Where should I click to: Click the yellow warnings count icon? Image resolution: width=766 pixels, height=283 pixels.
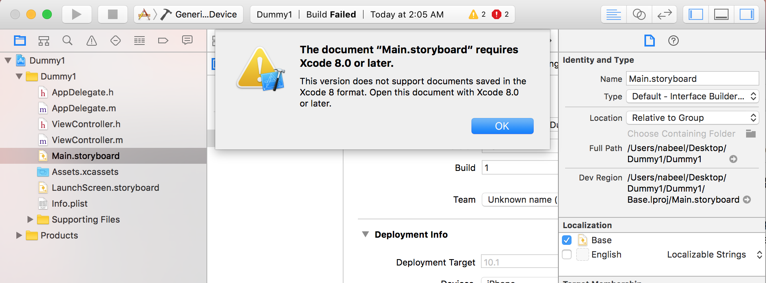tap(473, 15)
